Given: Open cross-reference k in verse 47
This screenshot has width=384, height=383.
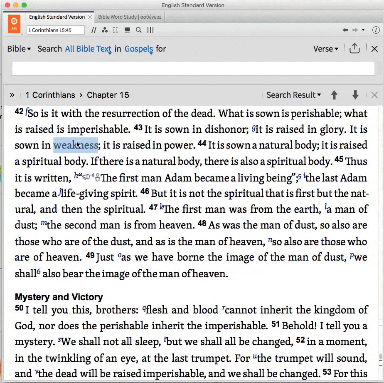Looking at the screenshot, I should coord(161,206).
